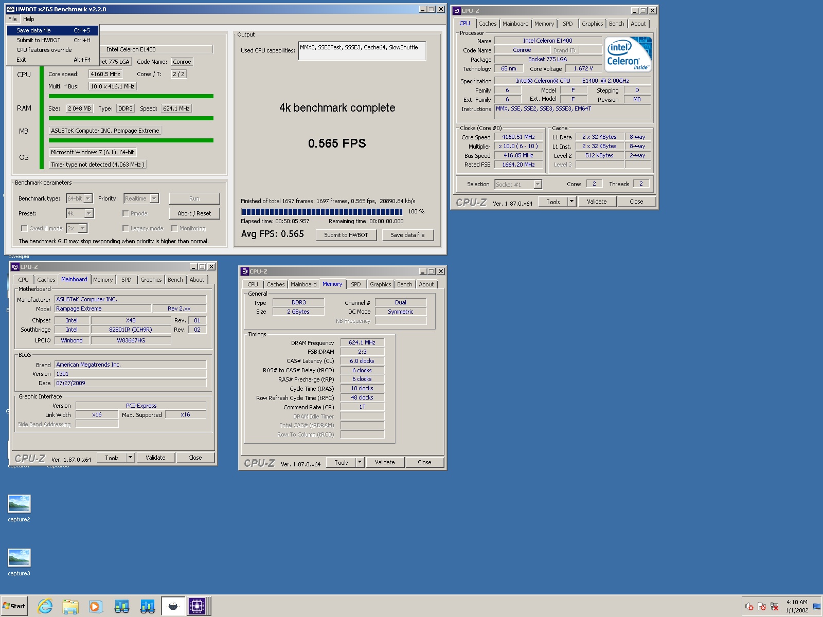Viewport: 823px width, 617px height.
Task: Expand Tools arrow in CPU-Z CPU window
Action: (571, 202)
